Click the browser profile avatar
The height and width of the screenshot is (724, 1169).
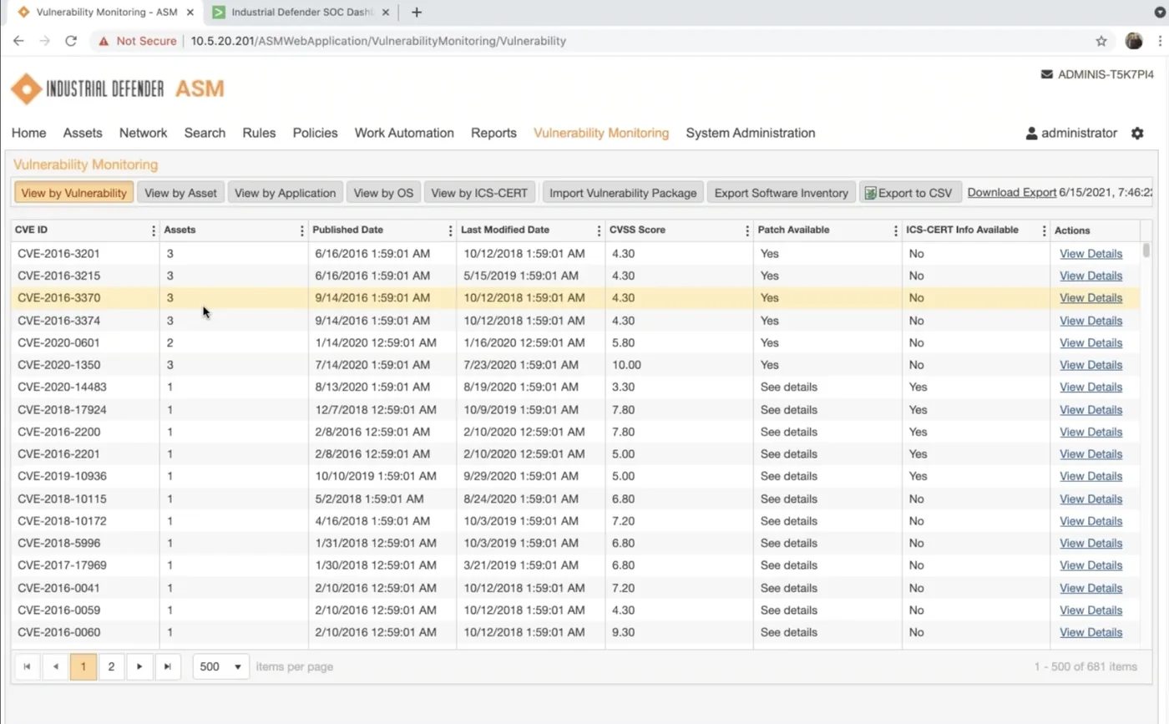(1134, 41)
